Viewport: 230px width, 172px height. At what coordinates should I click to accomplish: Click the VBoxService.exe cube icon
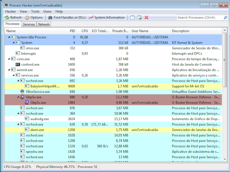22,92
